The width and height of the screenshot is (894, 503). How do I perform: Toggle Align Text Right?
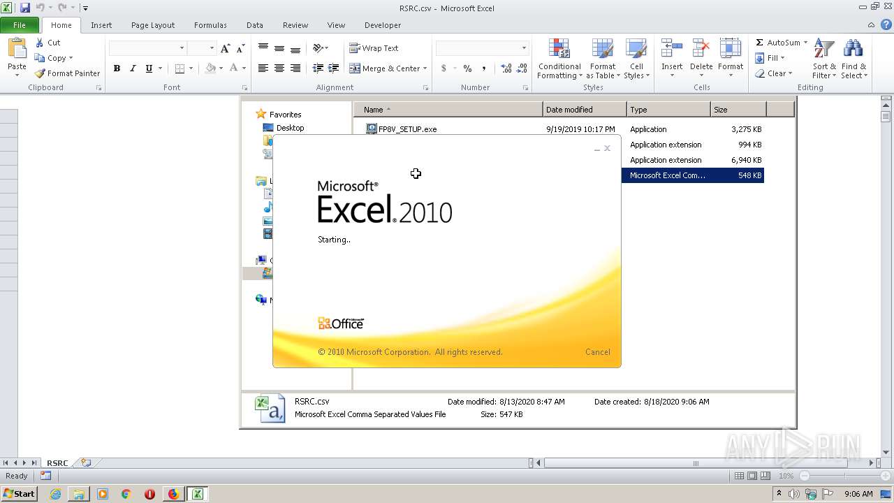tap(295, 68)
